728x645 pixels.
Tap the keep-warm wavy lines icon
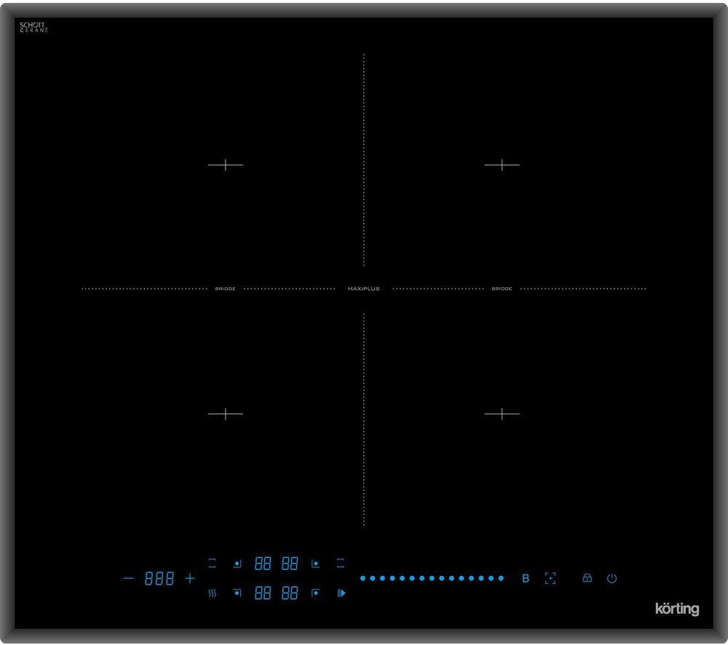[212, 593]
